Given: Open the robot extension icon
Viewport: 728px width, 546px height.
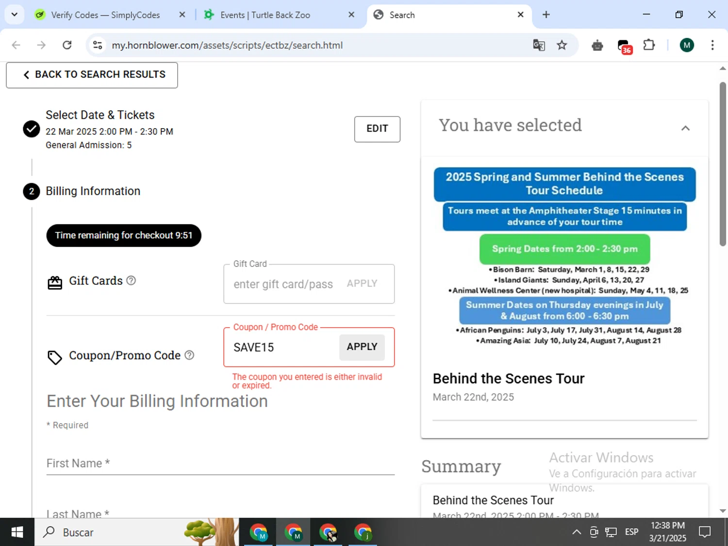Looking at the screenshot, I should [597, 46].
